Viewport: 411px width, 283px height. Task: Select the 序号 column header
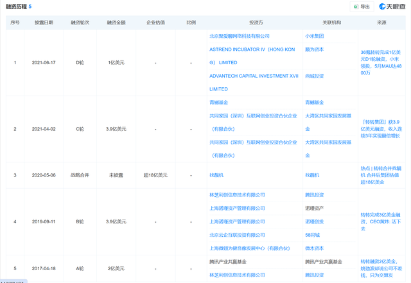15,22
